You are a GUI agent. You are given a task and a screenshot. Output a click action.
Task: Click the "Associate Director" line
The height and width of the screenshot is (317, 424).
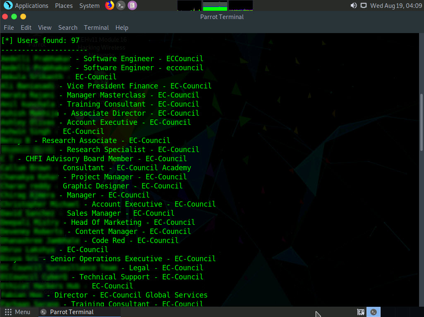point(100,113)
